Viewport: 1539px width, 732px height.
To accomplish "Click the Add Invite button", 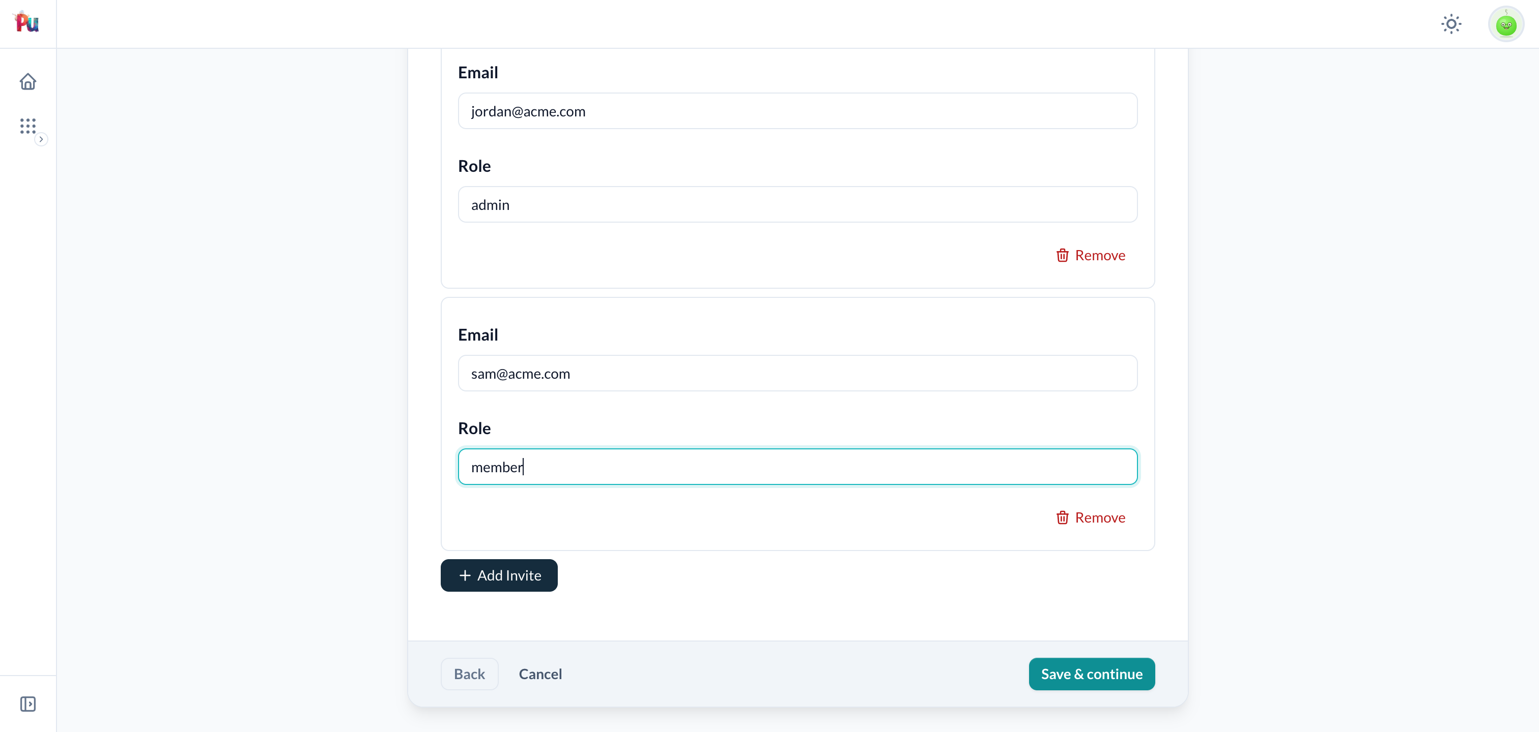I will [x=499, y=575].
